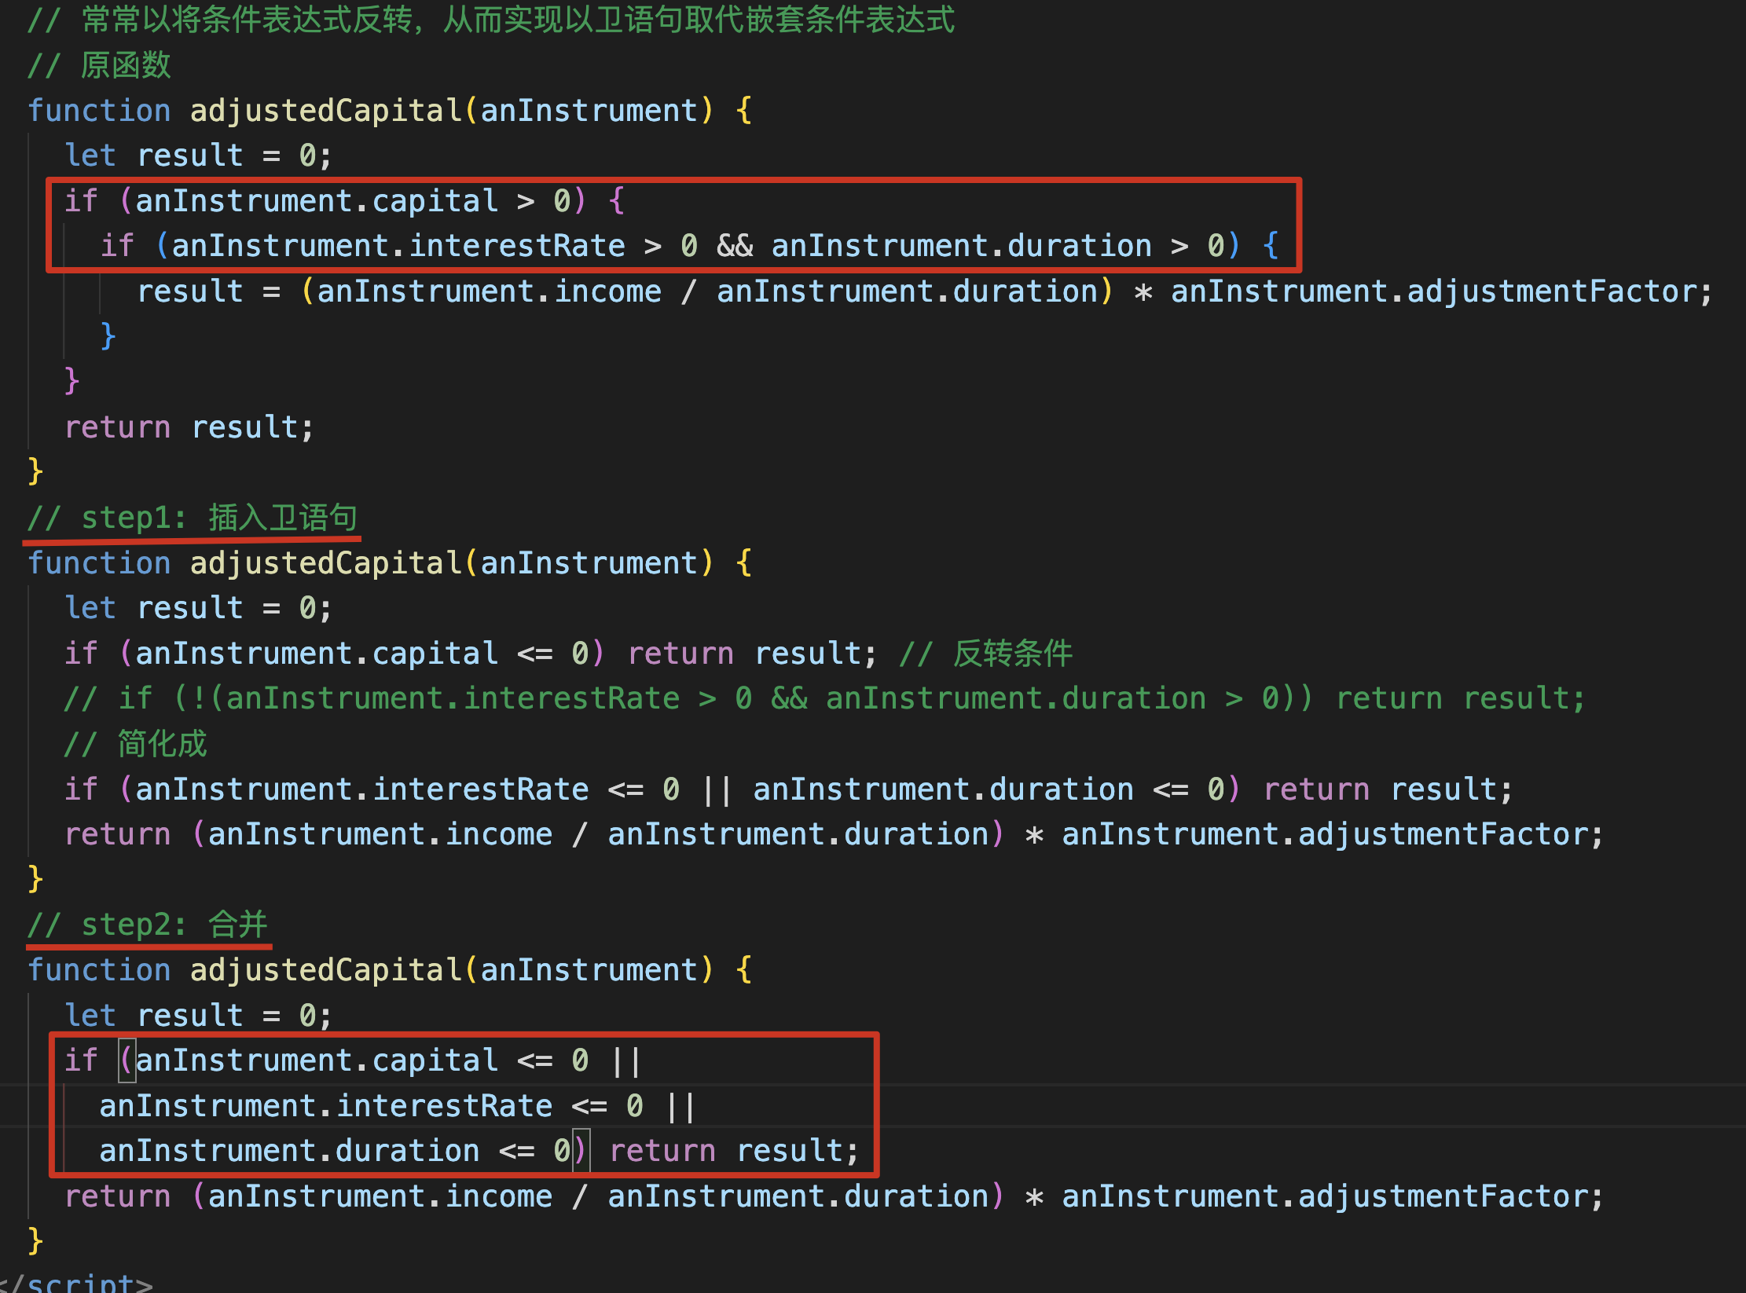Click the nested if line with 'interestRate > 0 && anInstrument.duration > 0'
This screenshot has height=1293, width=1746.
point(690,246)
